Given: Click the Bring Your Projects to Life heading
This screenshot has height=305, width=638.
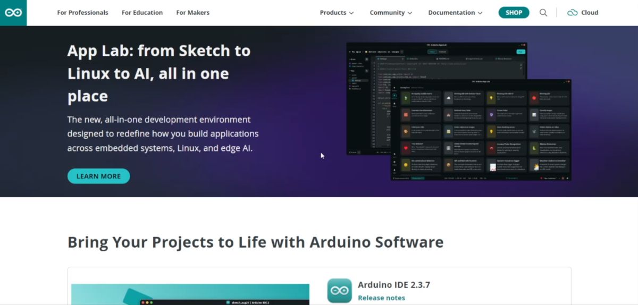Looking at the screenshot, I should point(255,242).
